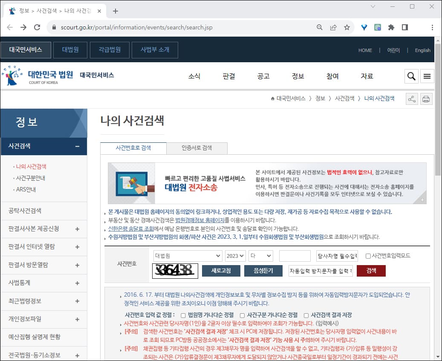
Task: Open the 대법원 court dropdown
Action: (188, 255)
